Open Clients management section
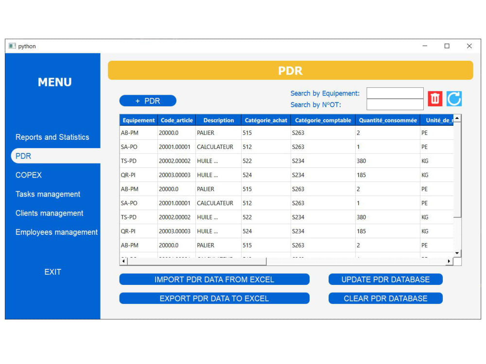The height and width of the screenshot is (364, 486). pos(49,213)
